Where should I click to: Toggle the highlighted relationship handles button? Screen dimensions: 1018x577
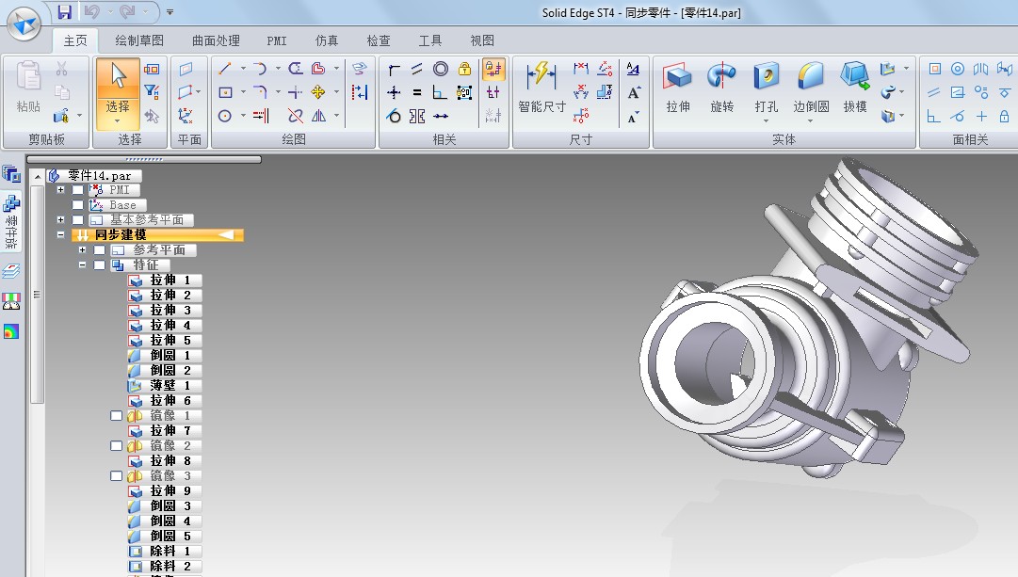[493, 69]
